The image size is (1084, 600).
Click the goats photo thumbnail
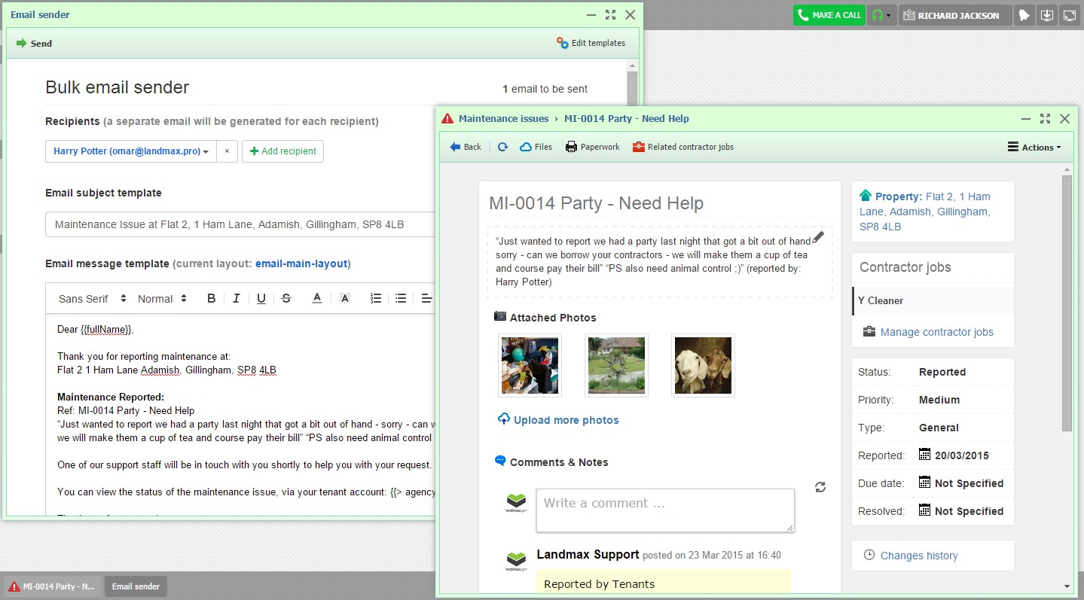[702, 365]
